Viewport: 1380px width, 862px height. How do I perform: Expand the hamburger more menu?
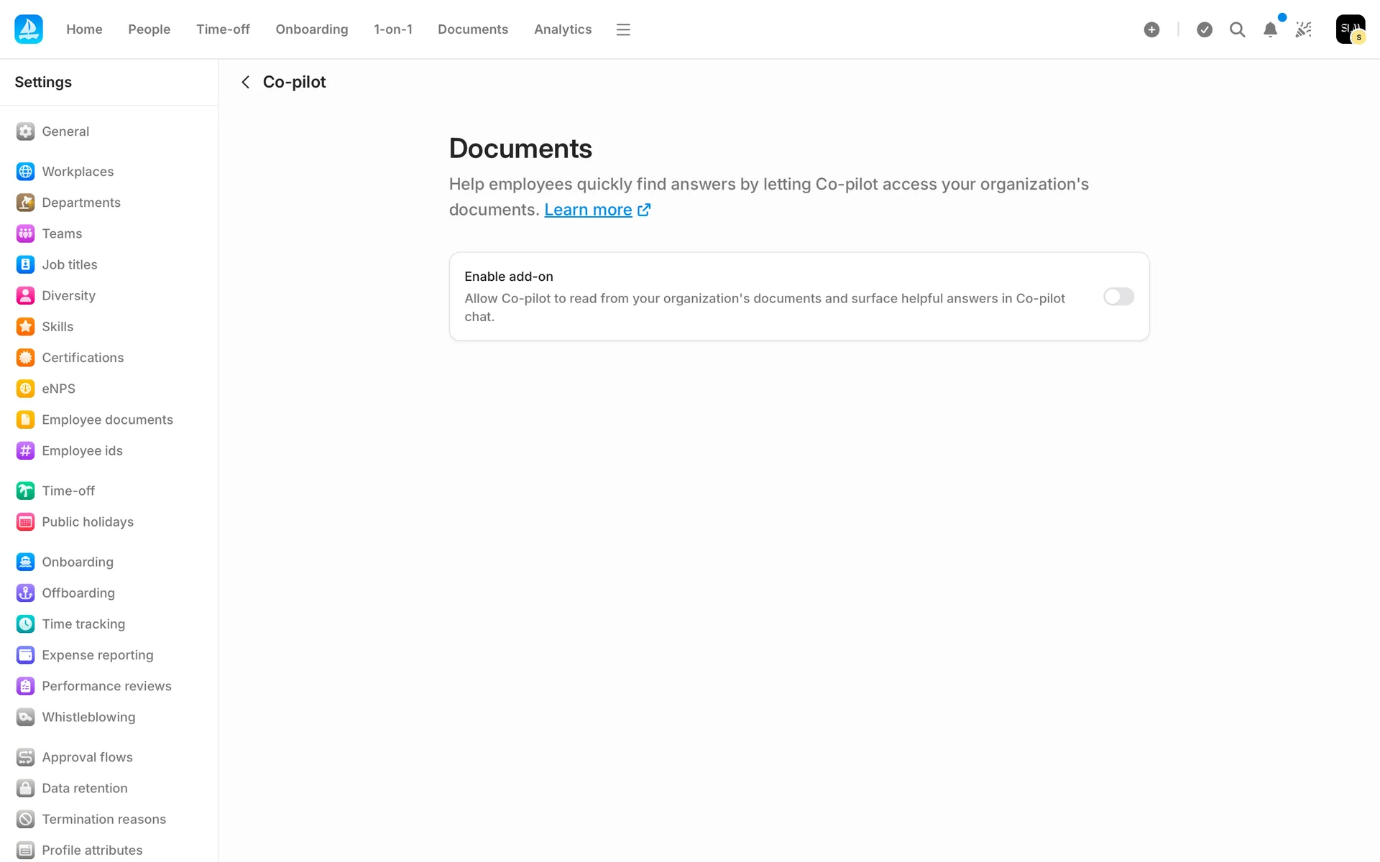(x=623, y=29)
